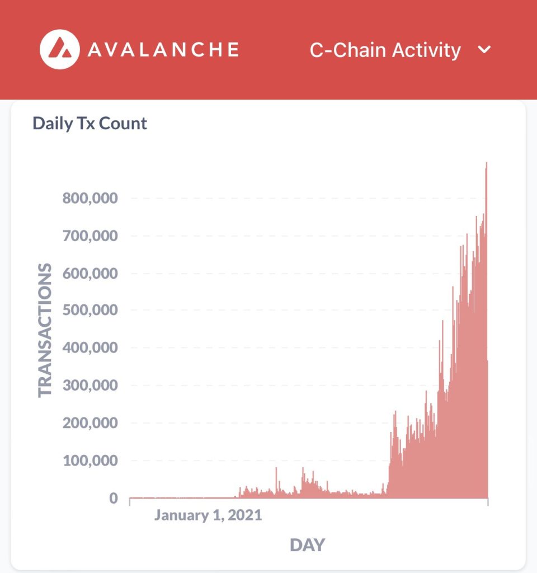Screen dimensions: 537x573
Task: Click the January 1, 2021 date label
Action: pos(208,515)
